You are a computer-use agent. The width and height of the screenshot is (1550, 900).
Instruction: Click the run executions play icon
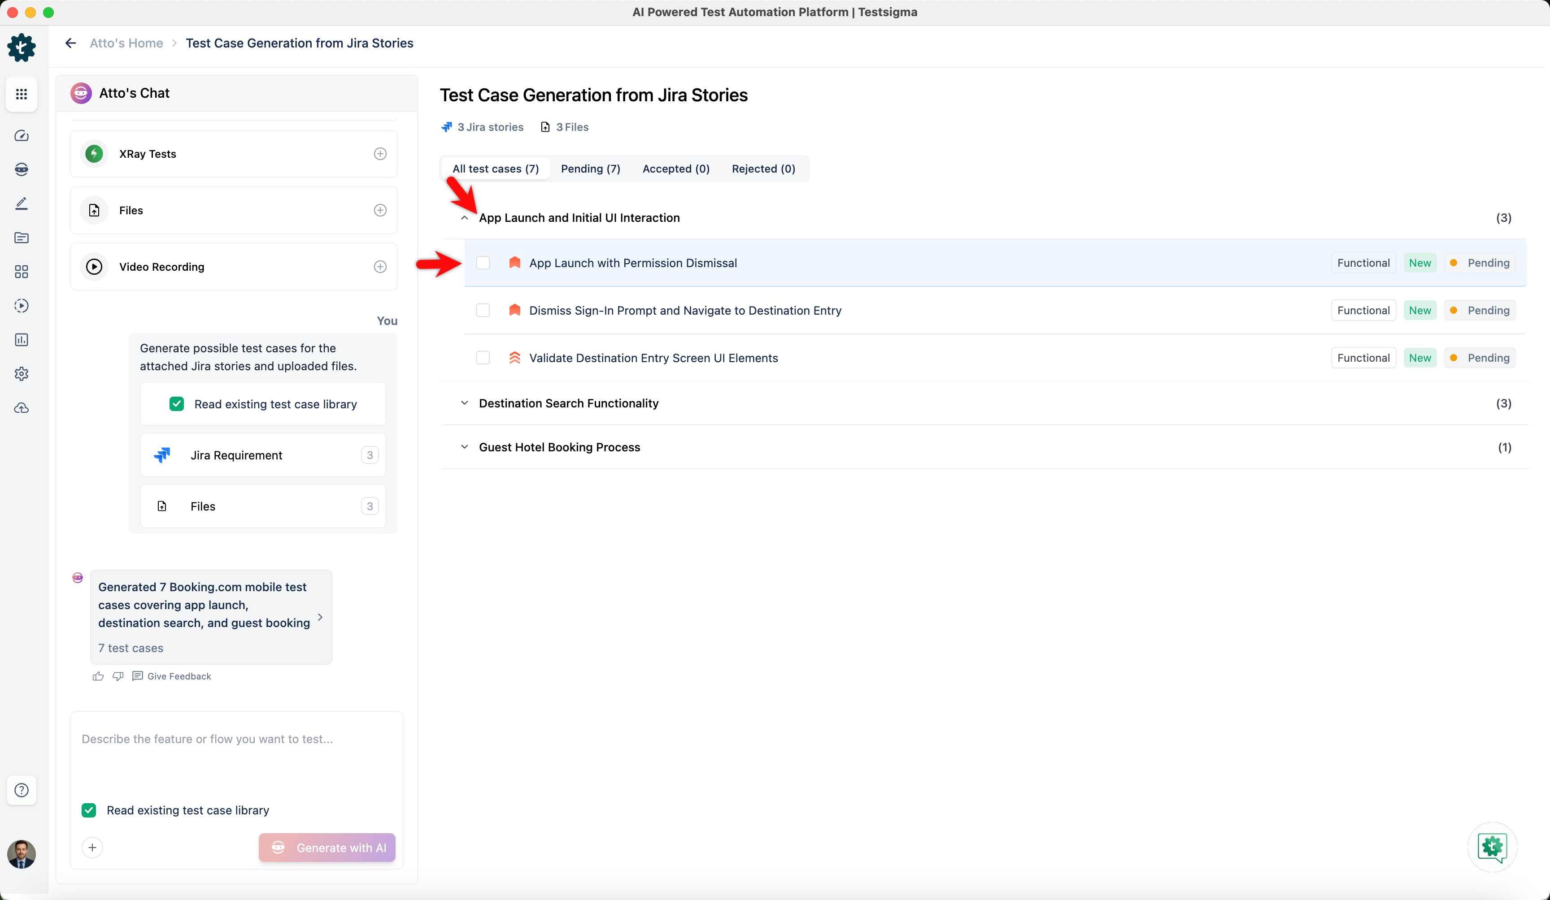coord(22,306)
